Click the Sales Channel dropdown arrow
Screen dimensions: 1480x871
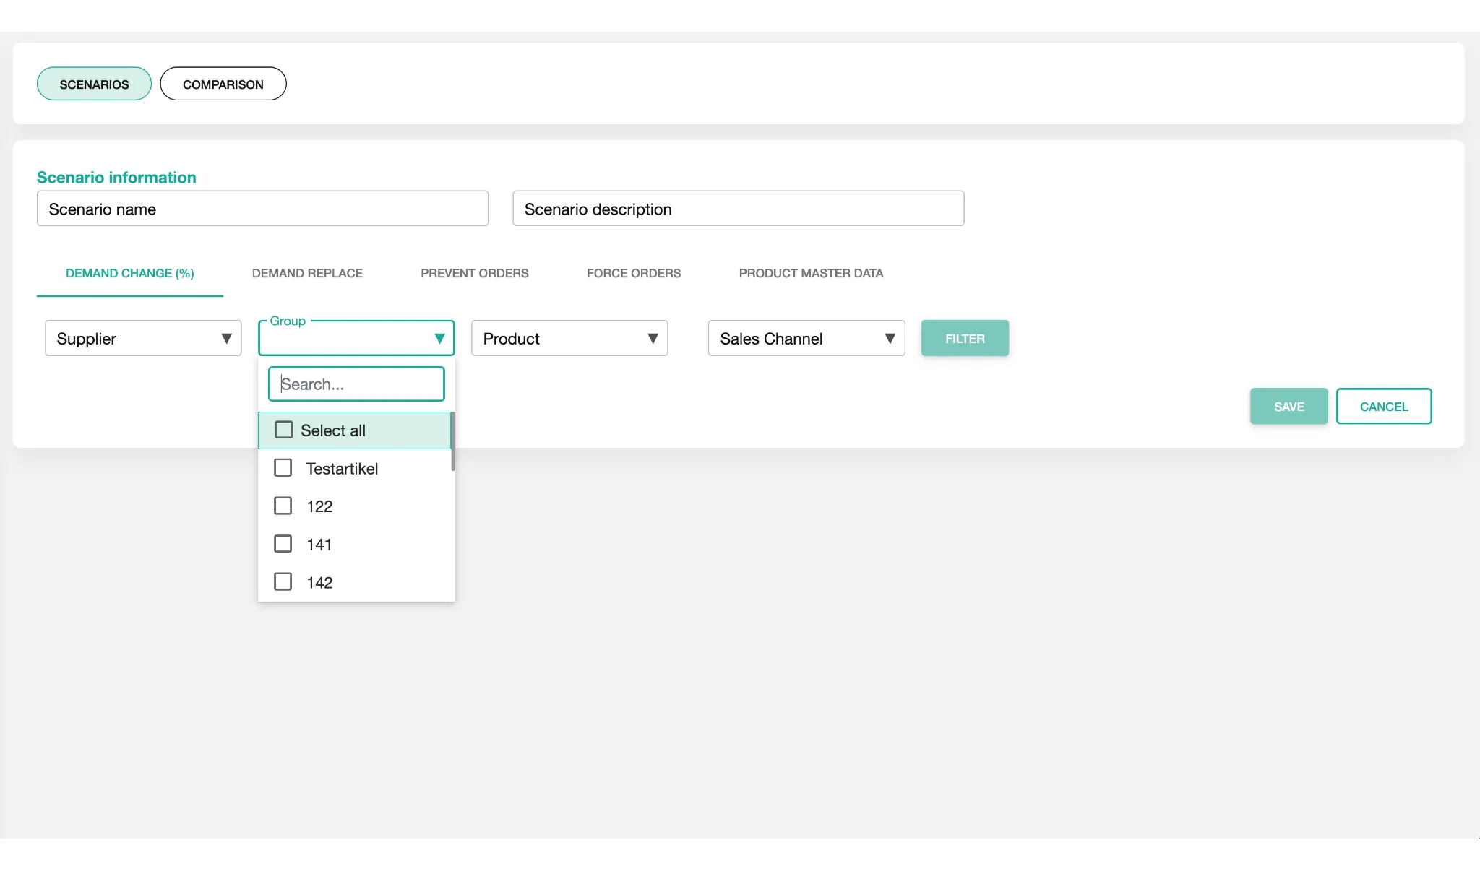[x=890, y=339]
